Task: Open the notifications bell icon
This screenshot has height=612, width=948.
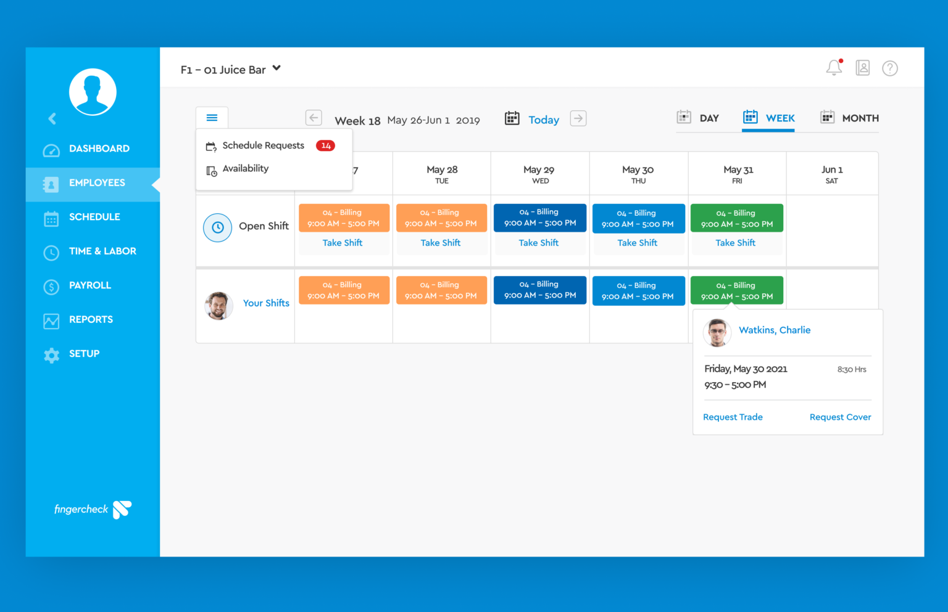Action: pos(834,68)
